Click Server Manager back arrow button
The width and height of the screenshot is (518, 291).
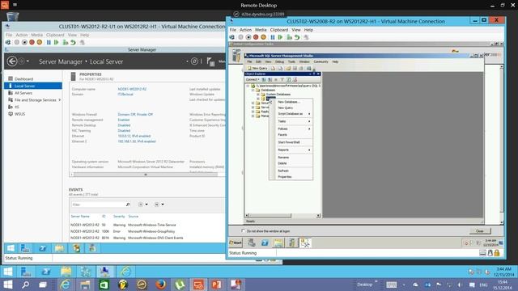(12, 61)
